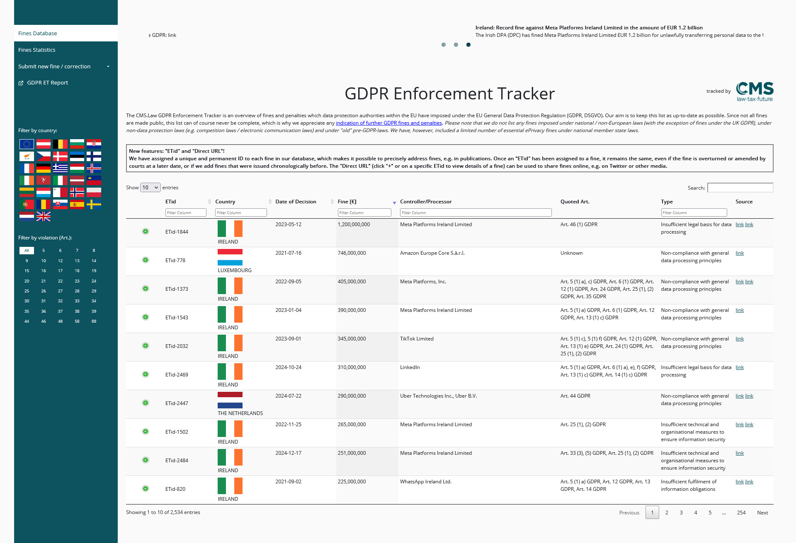Screen dimensions: 796x543
Task: Open the GDPR ET Report external link
Action: point(47,83)
